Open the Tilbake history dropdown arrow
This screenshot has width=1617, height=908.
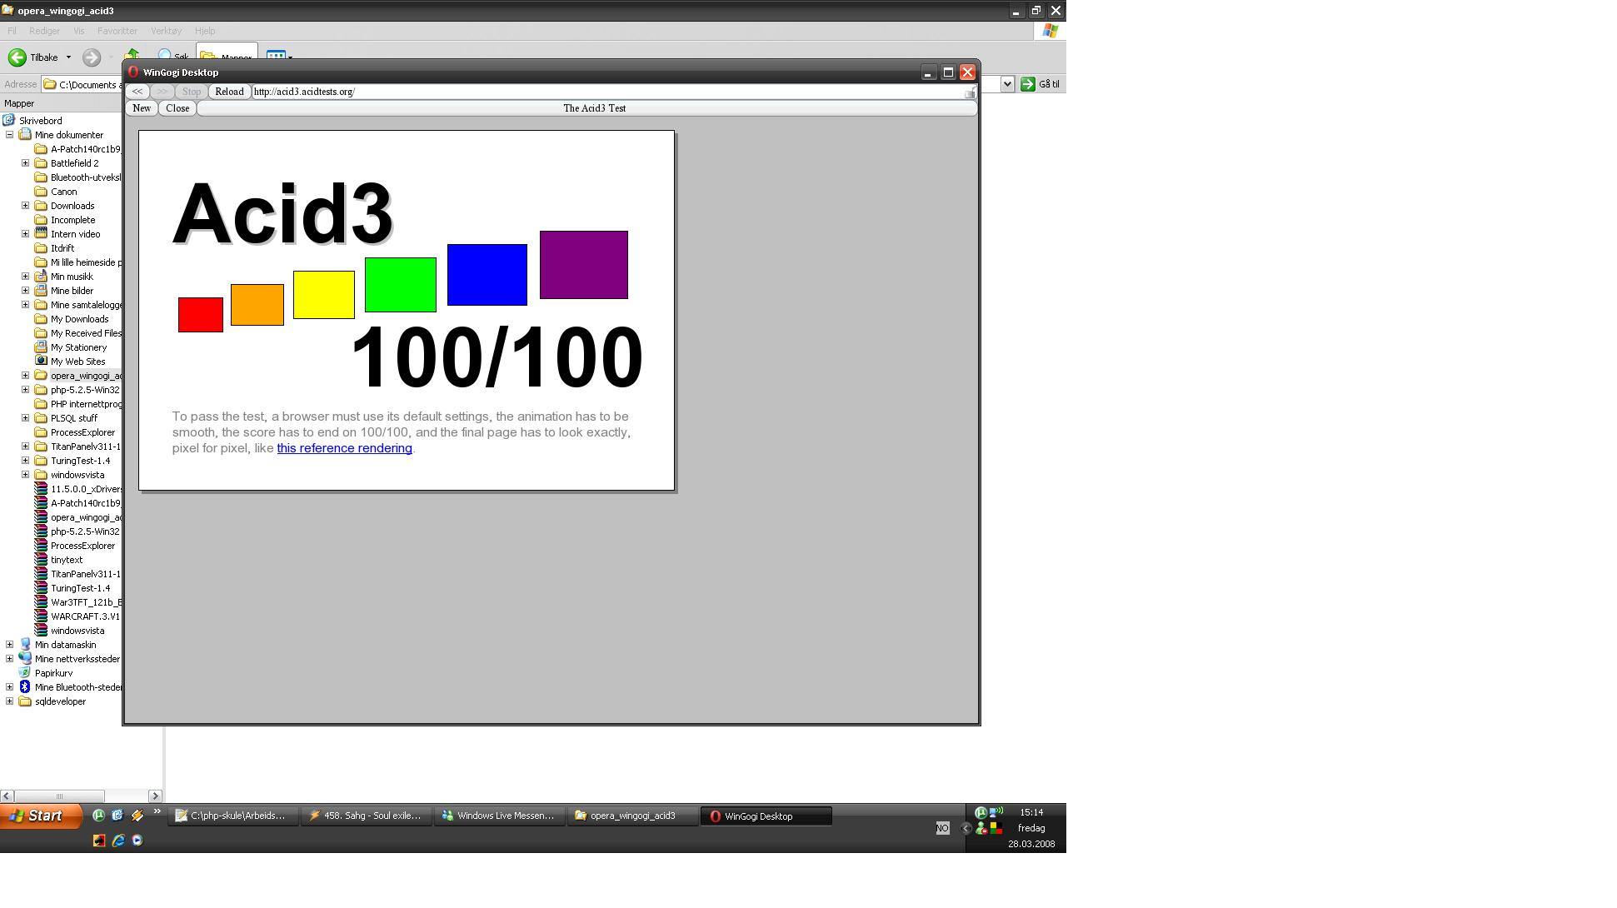click(68, 57)
